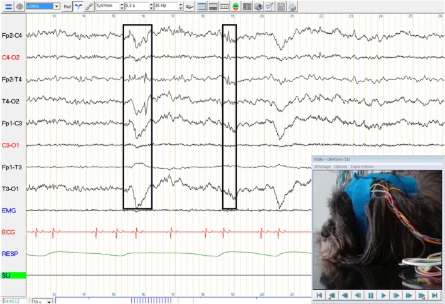This screenshot has width=445, height=304.
Task: Open the colored brain mapping icon
Action: coord(235,6)
